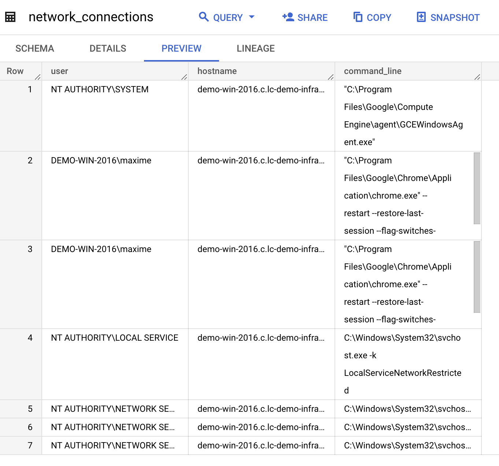Click the Row column resize handle
Viewport: 499px width, 466px height.
point(37,77)
